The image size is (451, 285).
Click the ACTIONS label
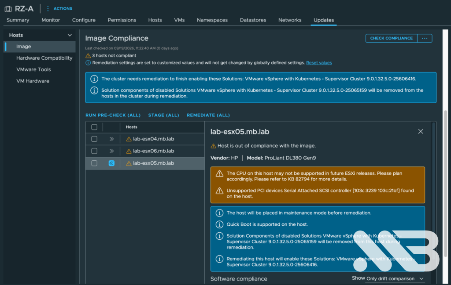coord(63,9)
